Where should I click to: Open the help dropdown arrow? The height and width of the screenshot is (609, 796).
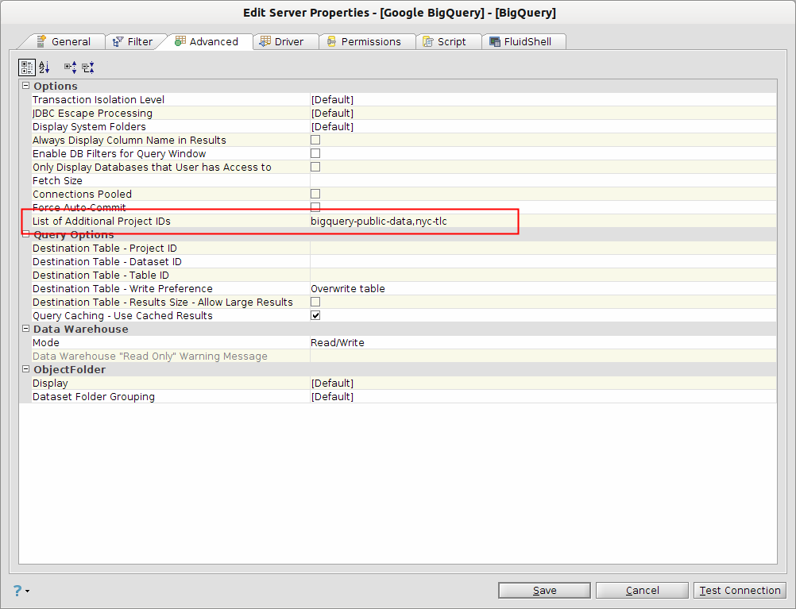tap(28, 592)
